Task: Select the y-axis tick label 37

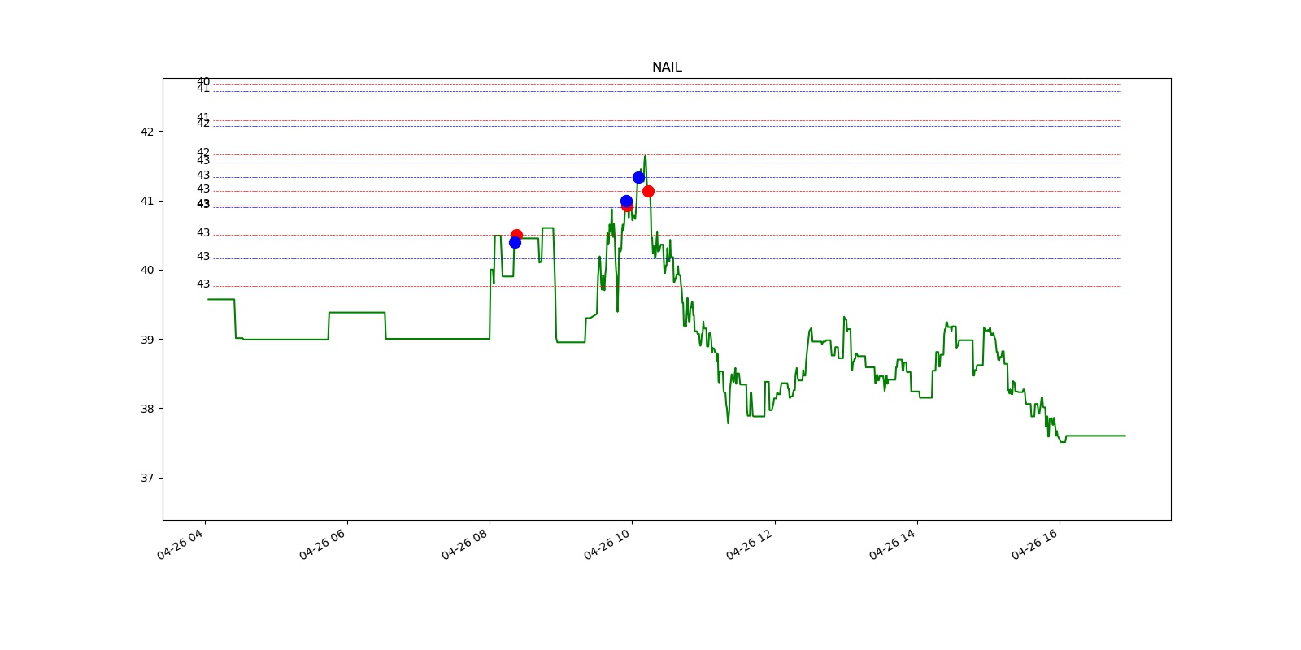Action: (x=147, y=478)
